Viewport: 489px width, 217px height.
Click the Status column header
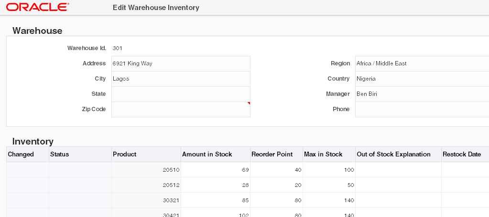[80, 155]
